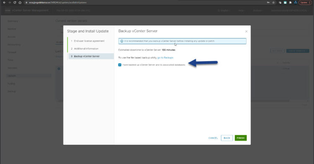
Task: Open Access in the vCenter sidebar
Action: (x=11, y=37)
